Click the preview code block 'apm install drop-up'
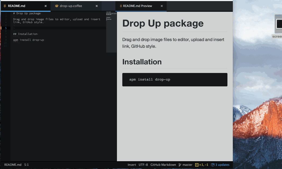 pyautogui.click(x=175, y=79)
